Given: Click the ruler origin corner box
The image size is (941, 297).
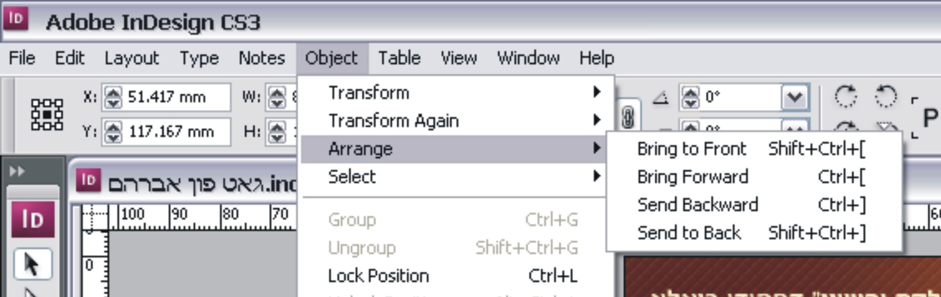Looking at the screenshot, I should pyautogui.click(x=94, y=218).
